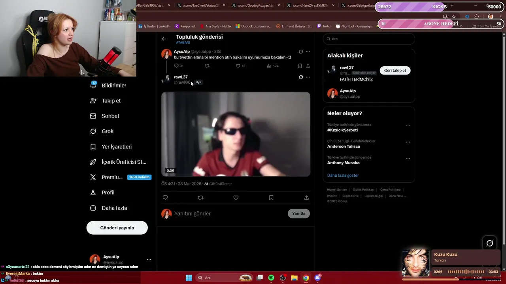This screenshot has width=506, height=284.
Task: Open the Kariyer.net bookmark
Action: tap(185, 26)
